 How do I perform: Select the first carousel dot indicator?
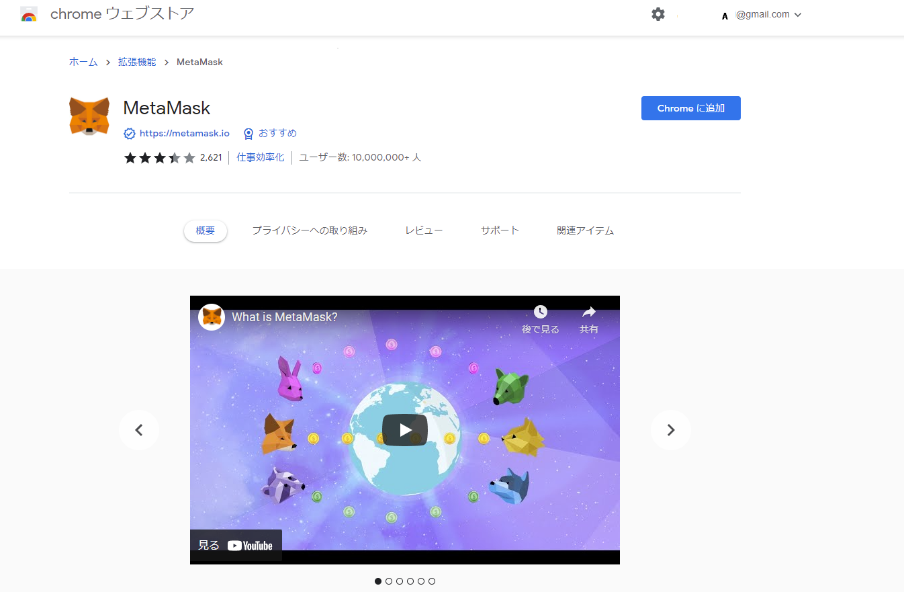pos(378,581)
